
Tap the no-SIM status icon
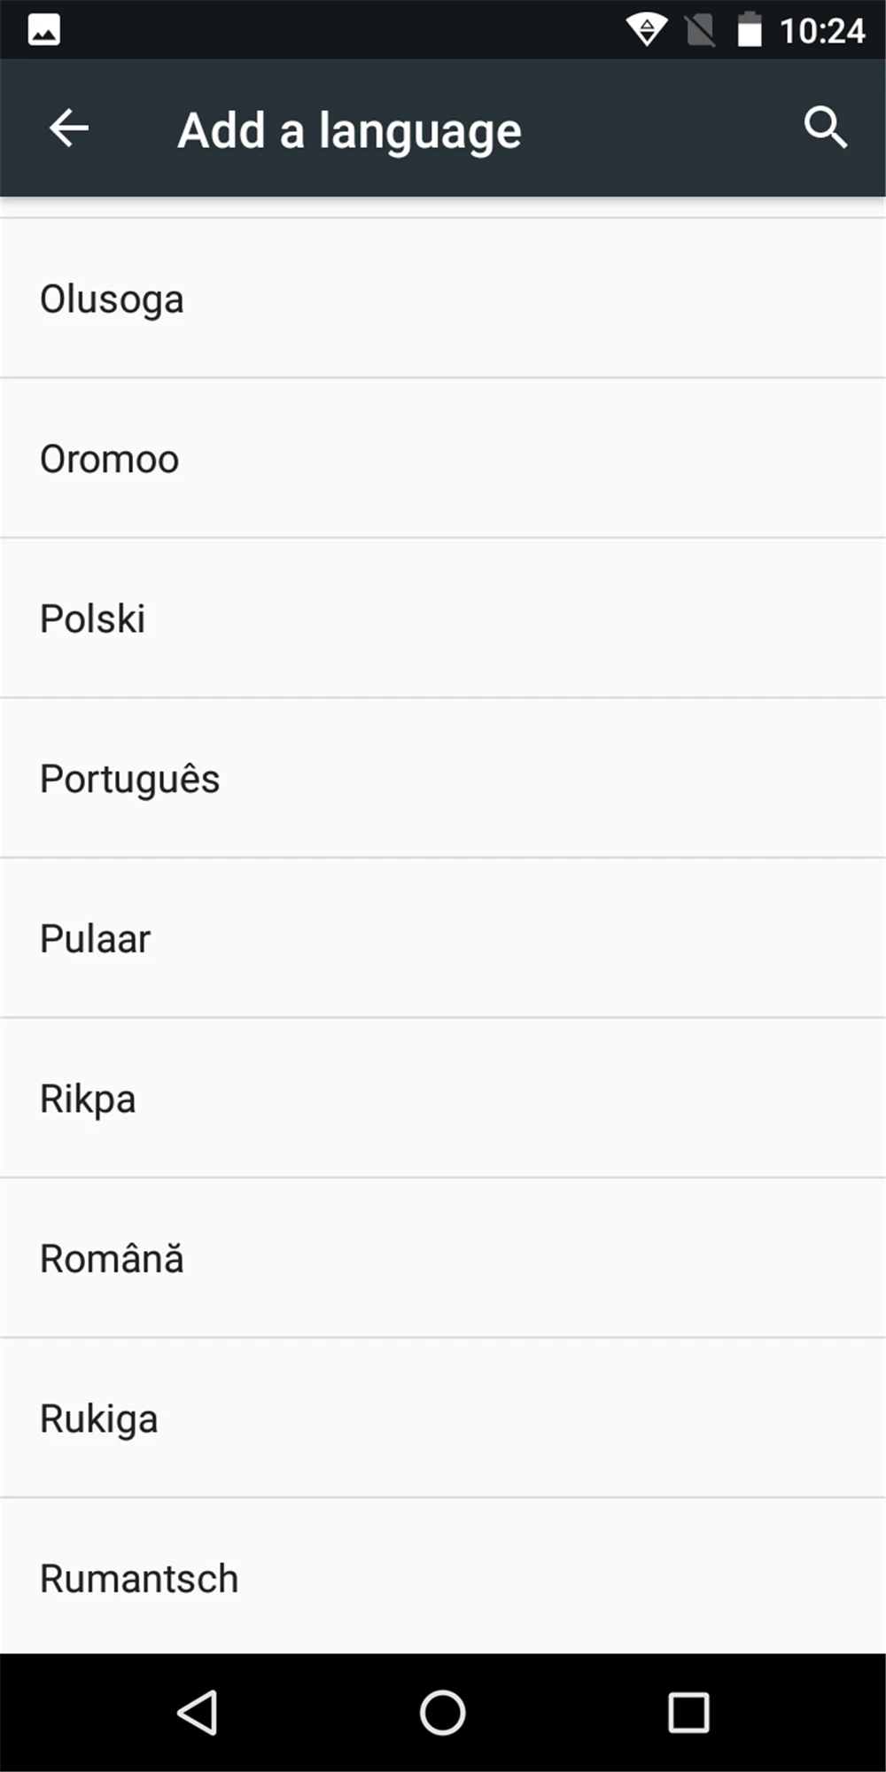coord(700,30)
